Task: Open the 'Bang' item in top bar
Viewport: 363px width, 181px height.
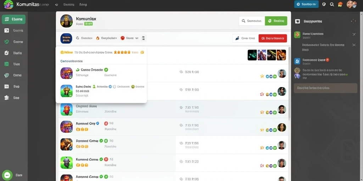Action: (x=83, y=4)
